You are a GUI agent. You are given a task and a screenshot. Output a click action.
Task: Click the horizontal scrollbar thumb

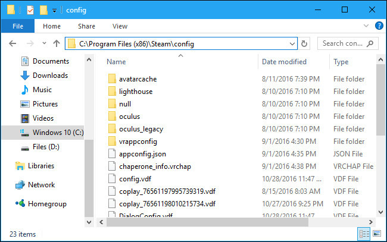(x=207, y=222)
